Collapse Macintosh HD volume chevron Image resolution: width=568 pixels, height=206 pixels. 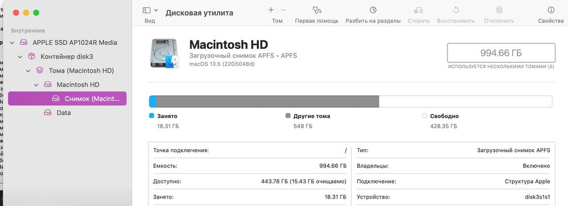pos(36,85)
